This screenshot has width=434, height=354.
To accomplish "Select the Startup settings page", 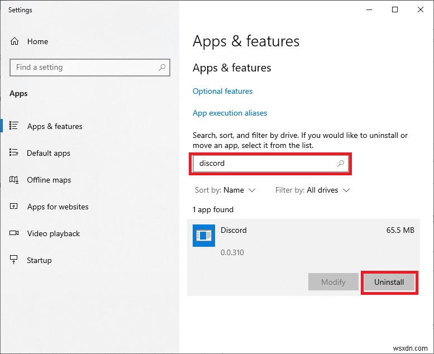I will click(x=39, y=260).
